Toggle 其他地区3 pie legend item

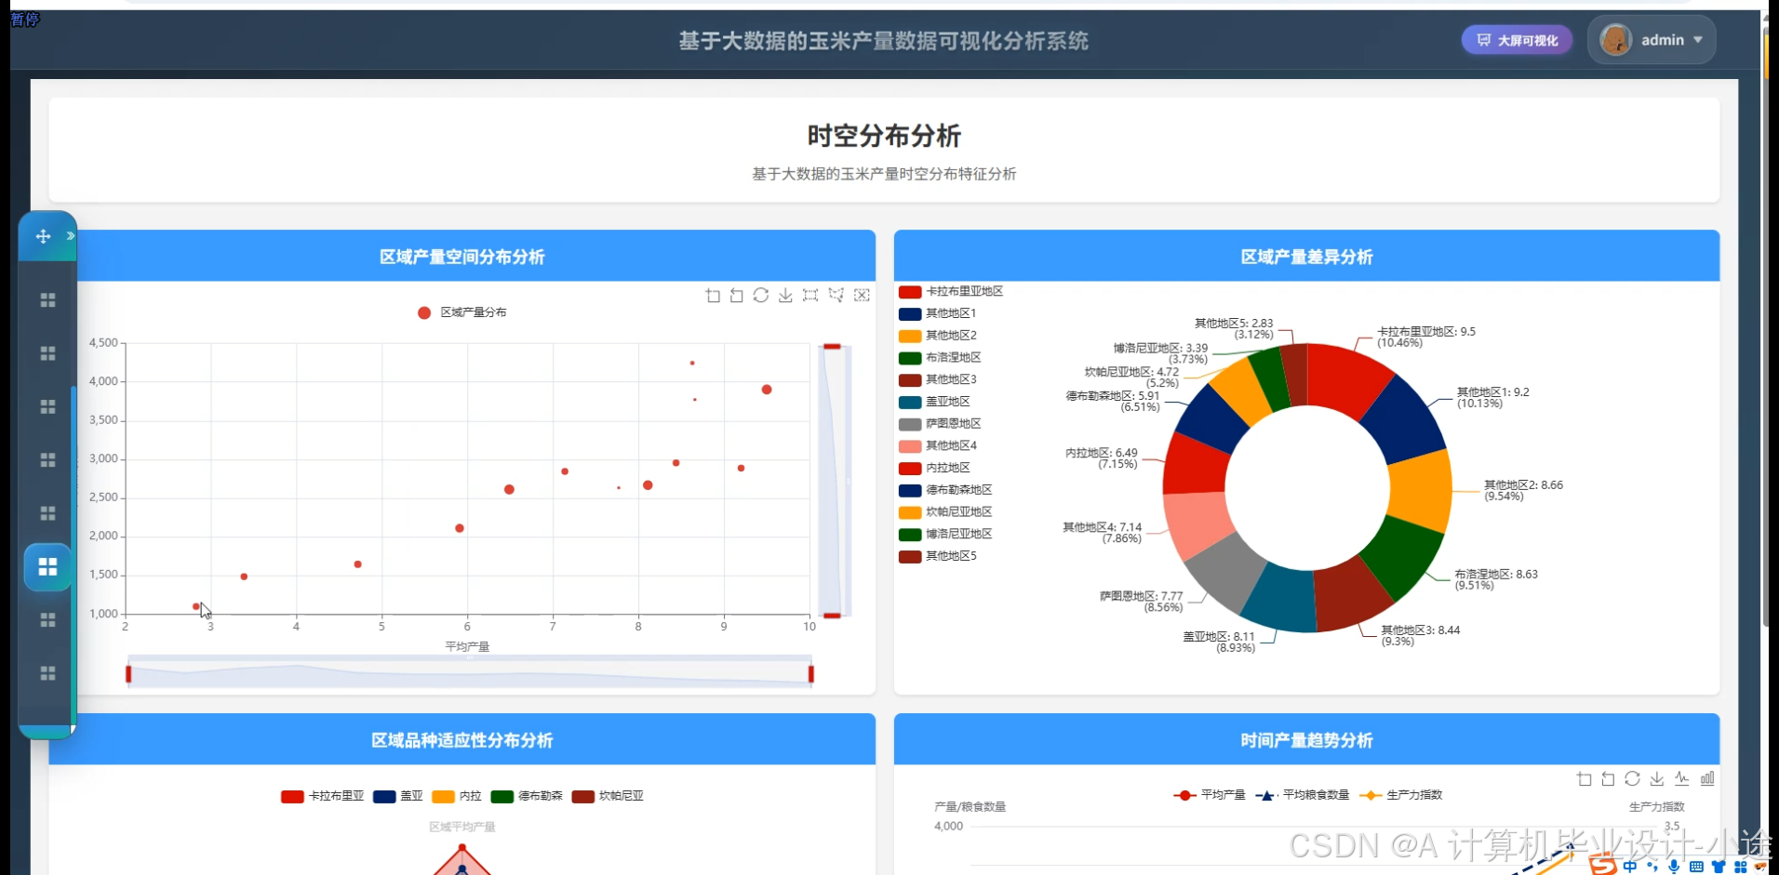(937, 379)
